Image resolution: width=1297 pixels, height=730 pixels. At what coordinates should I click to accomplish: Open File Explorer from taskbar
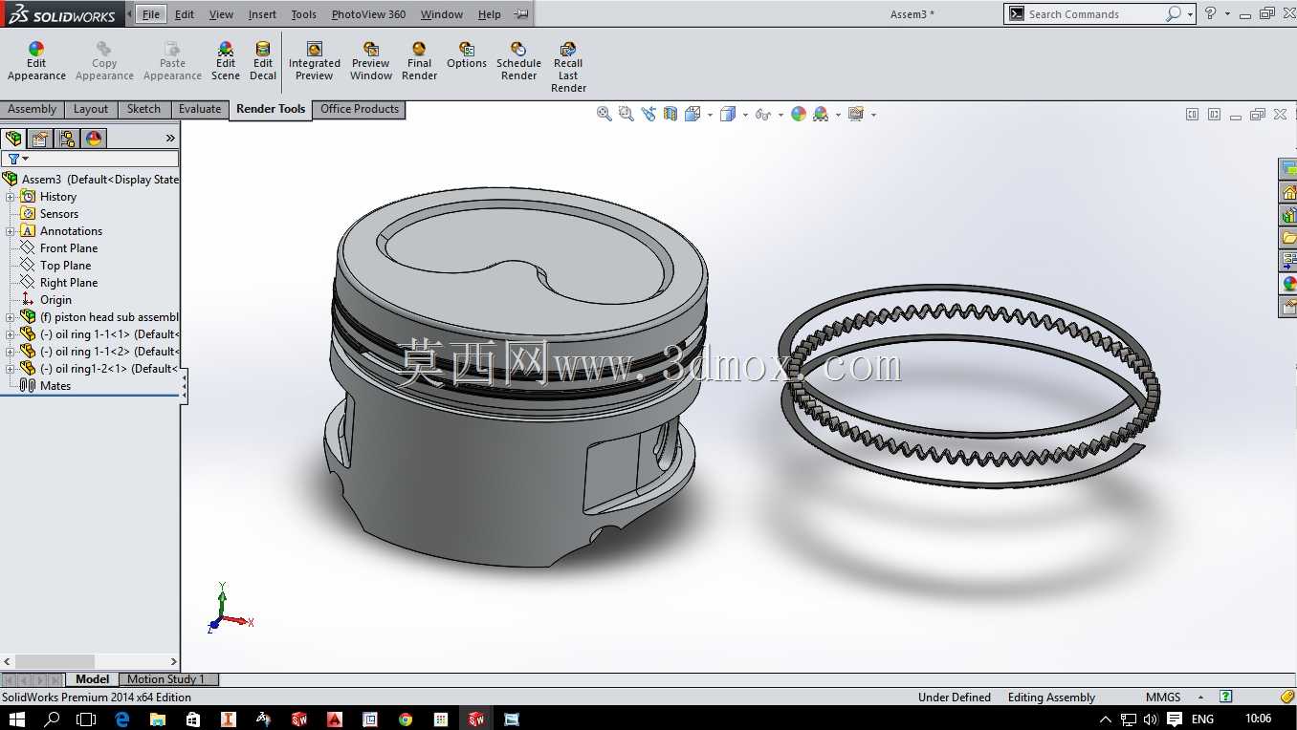[158, 719]
